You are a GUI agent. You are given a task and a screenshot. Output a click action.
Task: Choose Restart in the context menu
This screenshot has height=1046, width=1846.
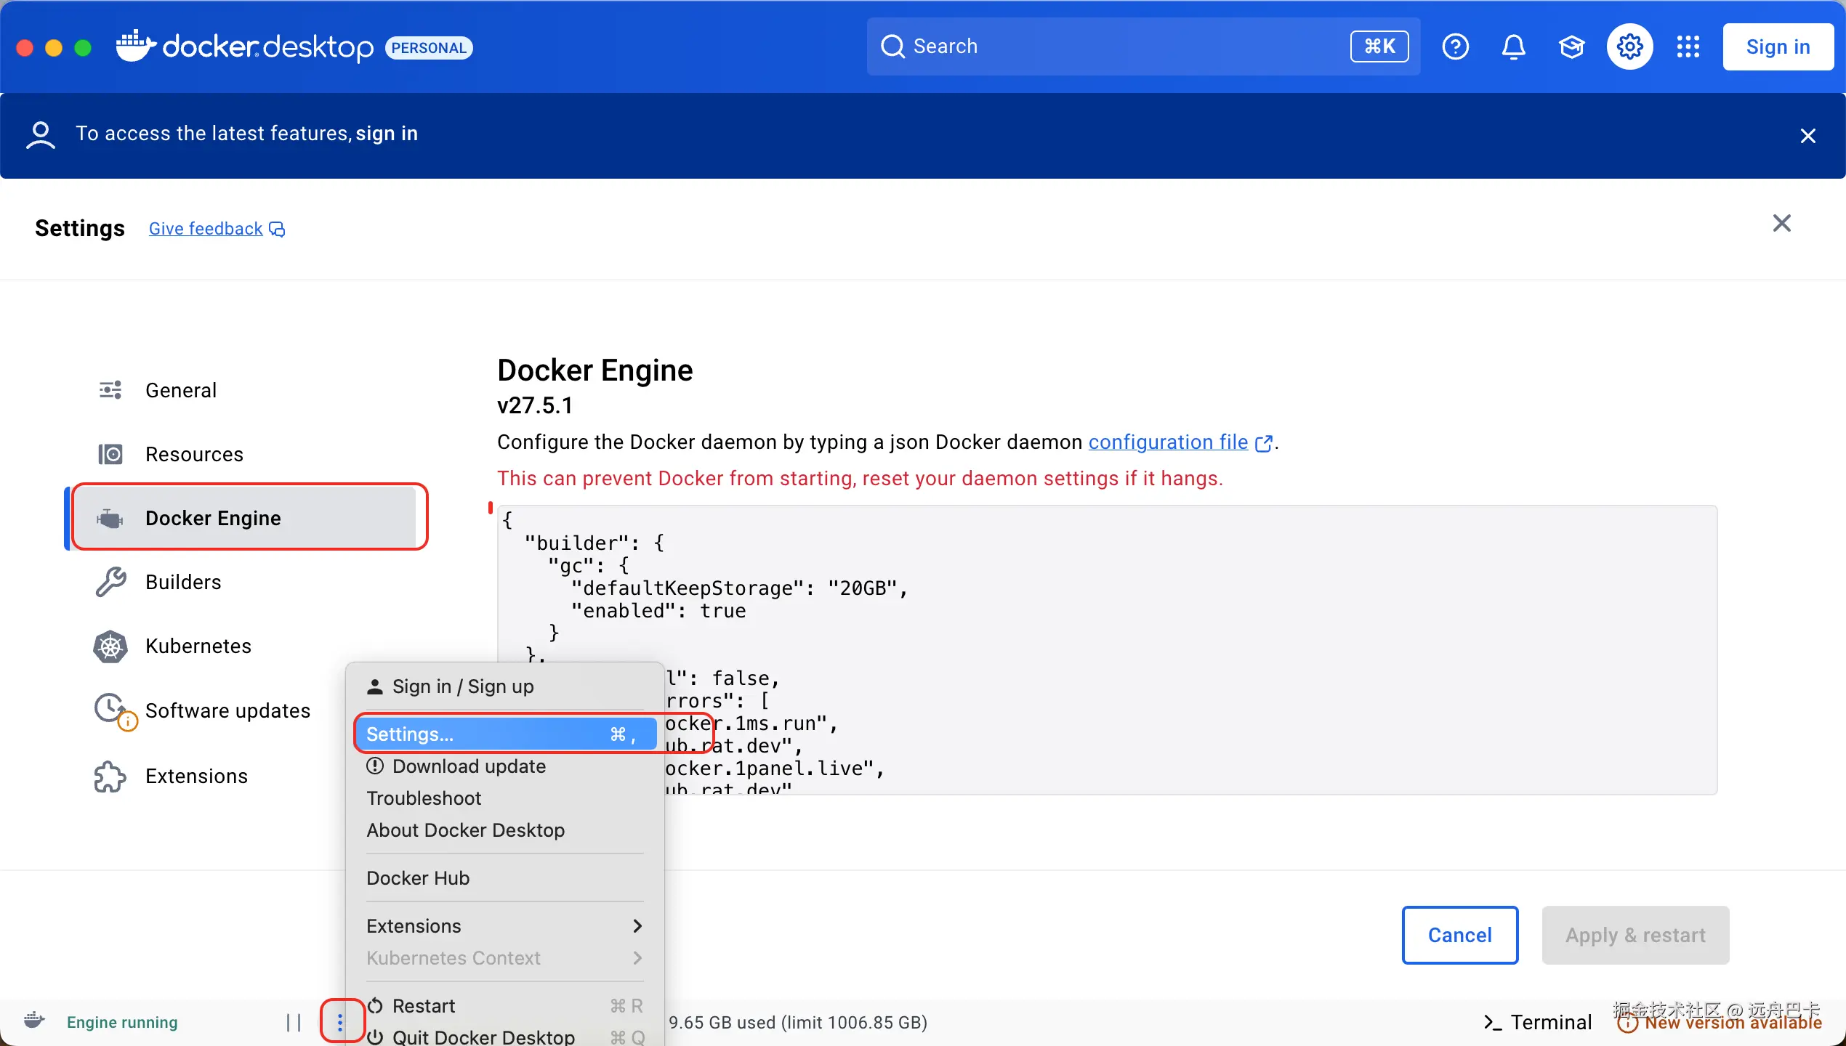point(424,1005)
